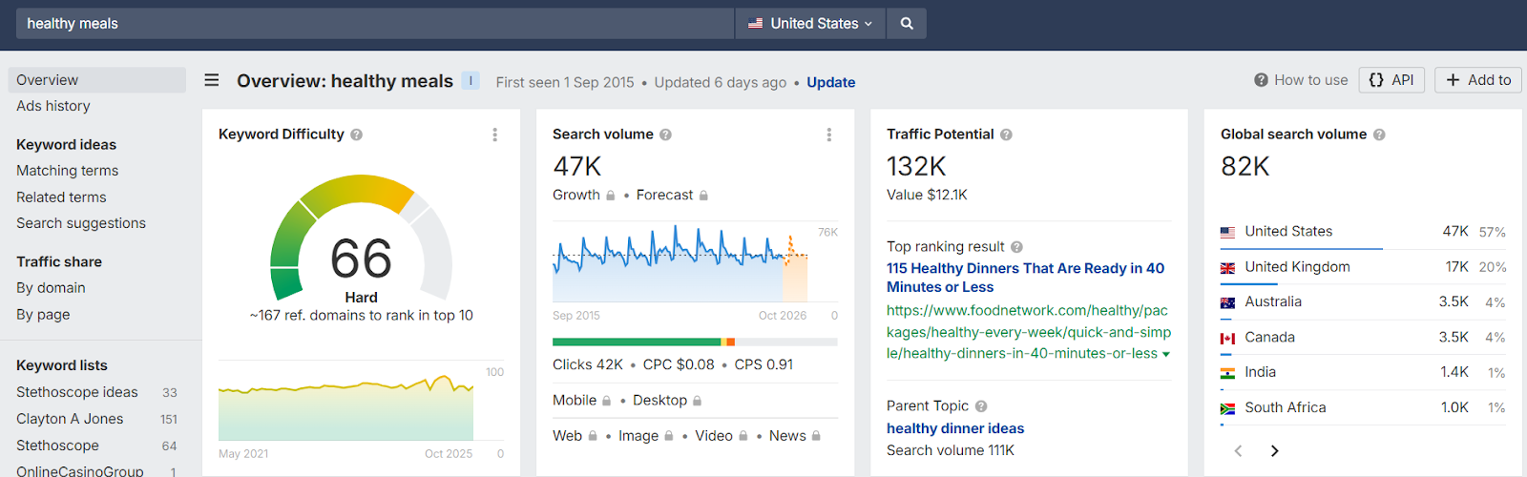
Task: Click the informational intent badge by title
Action: click(471, 81)
